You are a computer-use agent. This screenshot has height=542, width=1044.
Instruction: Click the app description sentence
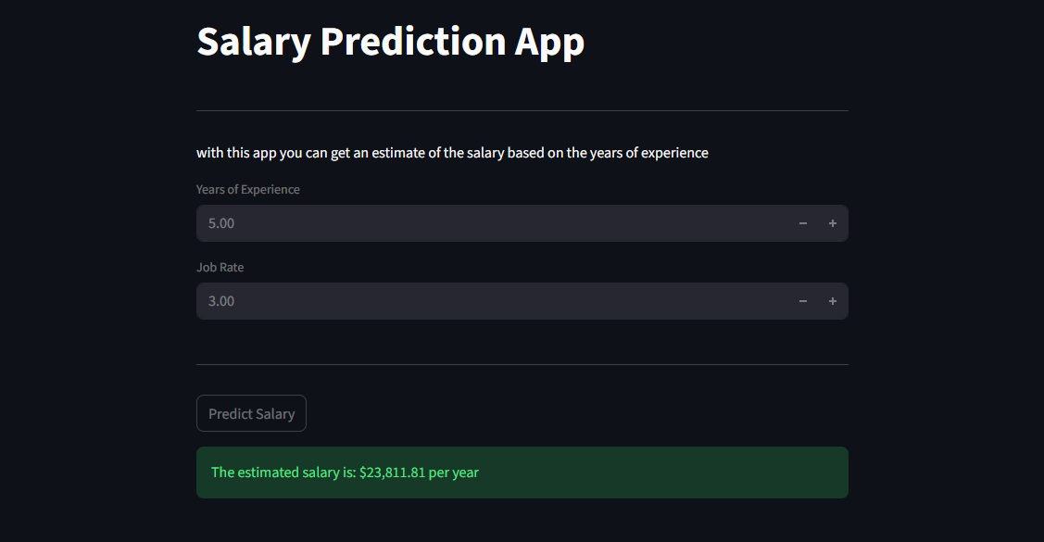coord(452,152)
